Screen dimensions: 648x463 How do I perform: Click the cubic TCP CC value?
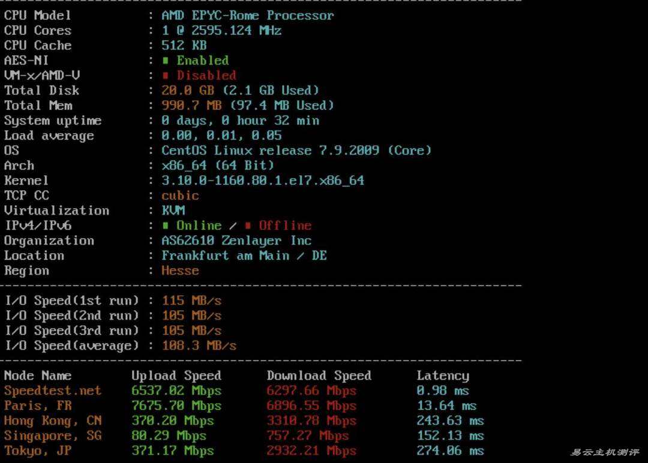click(x=180, y=196)
